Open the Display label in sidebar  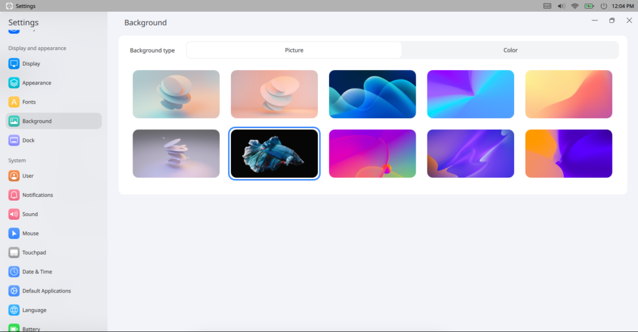click(32, 63)
